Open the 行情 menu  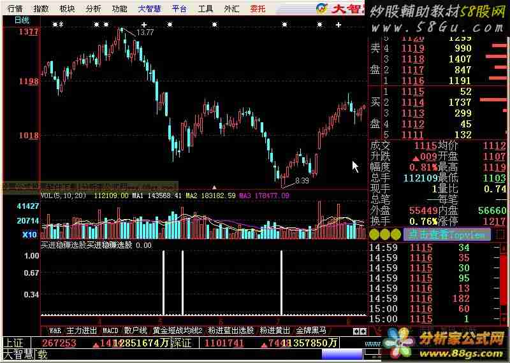[x=15, y=8]
